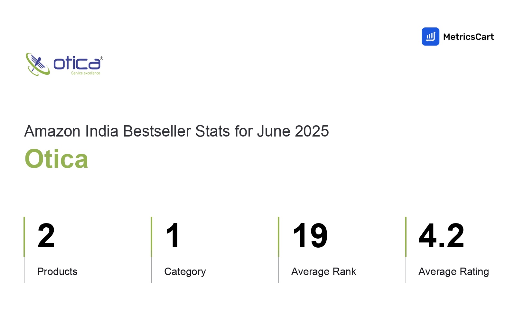This screenshot has height=322, width=515.
Task: Click the number 1 category stat
Action: pyautogui.click(x=173, y=236)
